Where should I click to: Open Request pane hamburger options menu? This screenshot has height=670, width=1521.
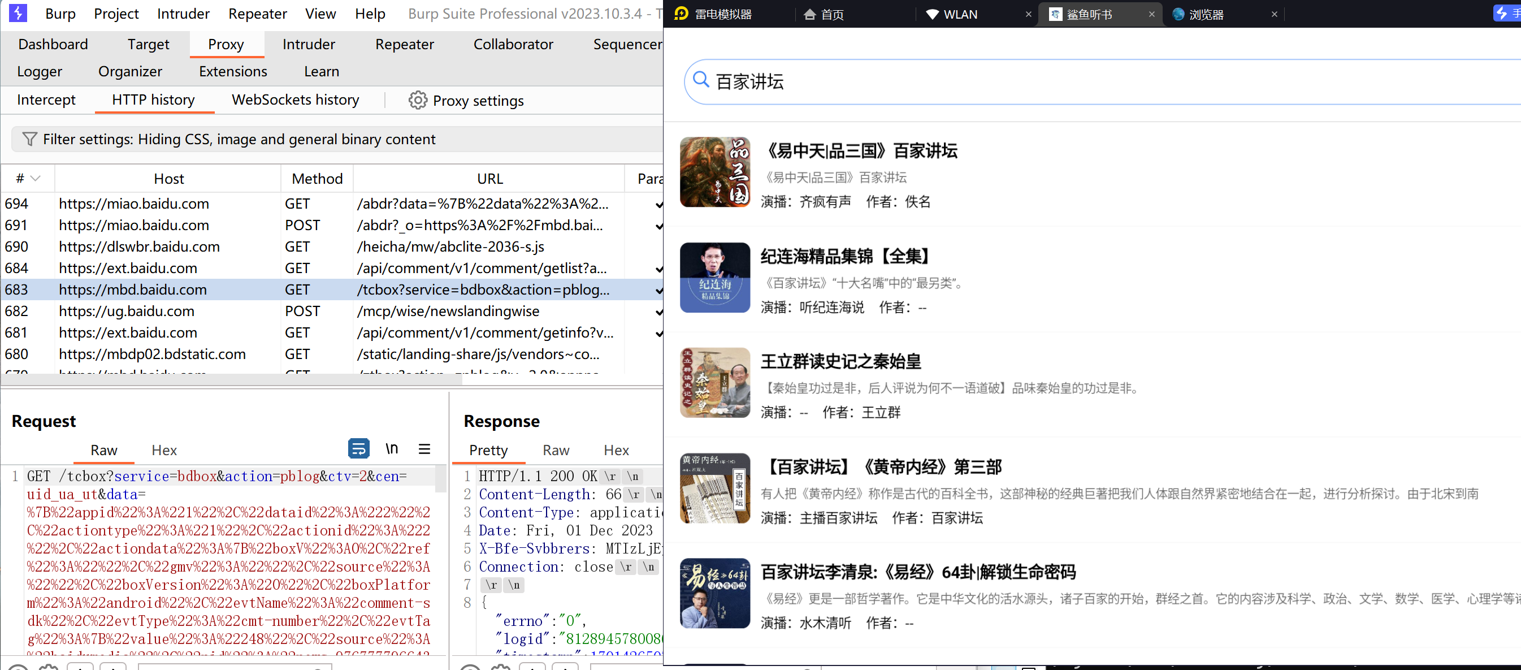coord(424,449)
